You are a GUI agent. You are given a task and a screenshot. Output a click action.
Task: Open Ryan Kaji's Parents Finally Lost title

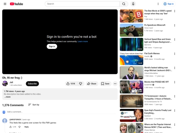158,112
